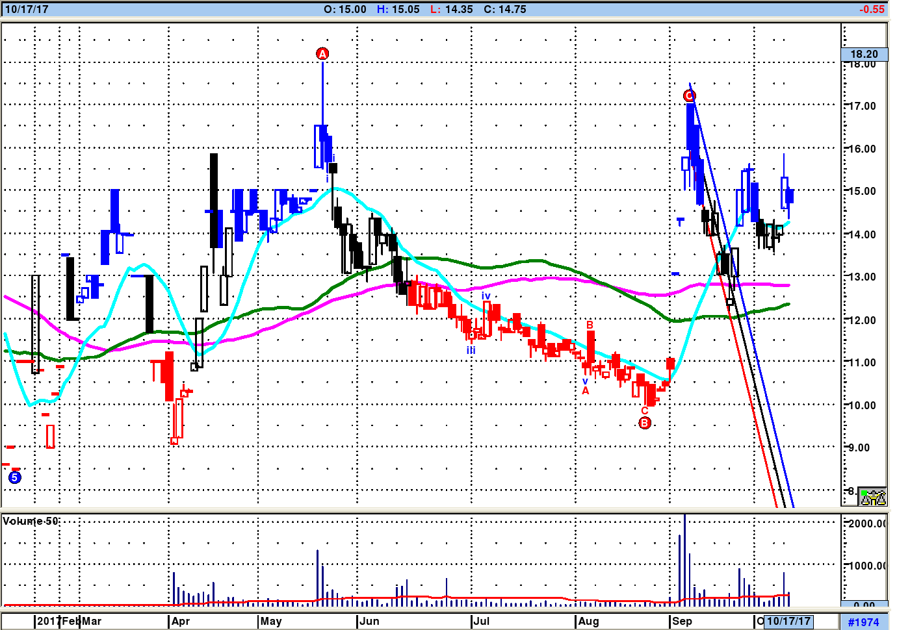
Task: Click the May label on time axis
Action: [x=271, y=621]
